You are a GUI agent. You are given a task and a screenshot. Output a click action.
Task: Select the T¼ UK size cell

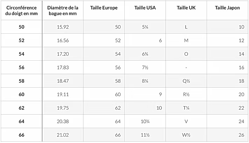click(186, 108)
